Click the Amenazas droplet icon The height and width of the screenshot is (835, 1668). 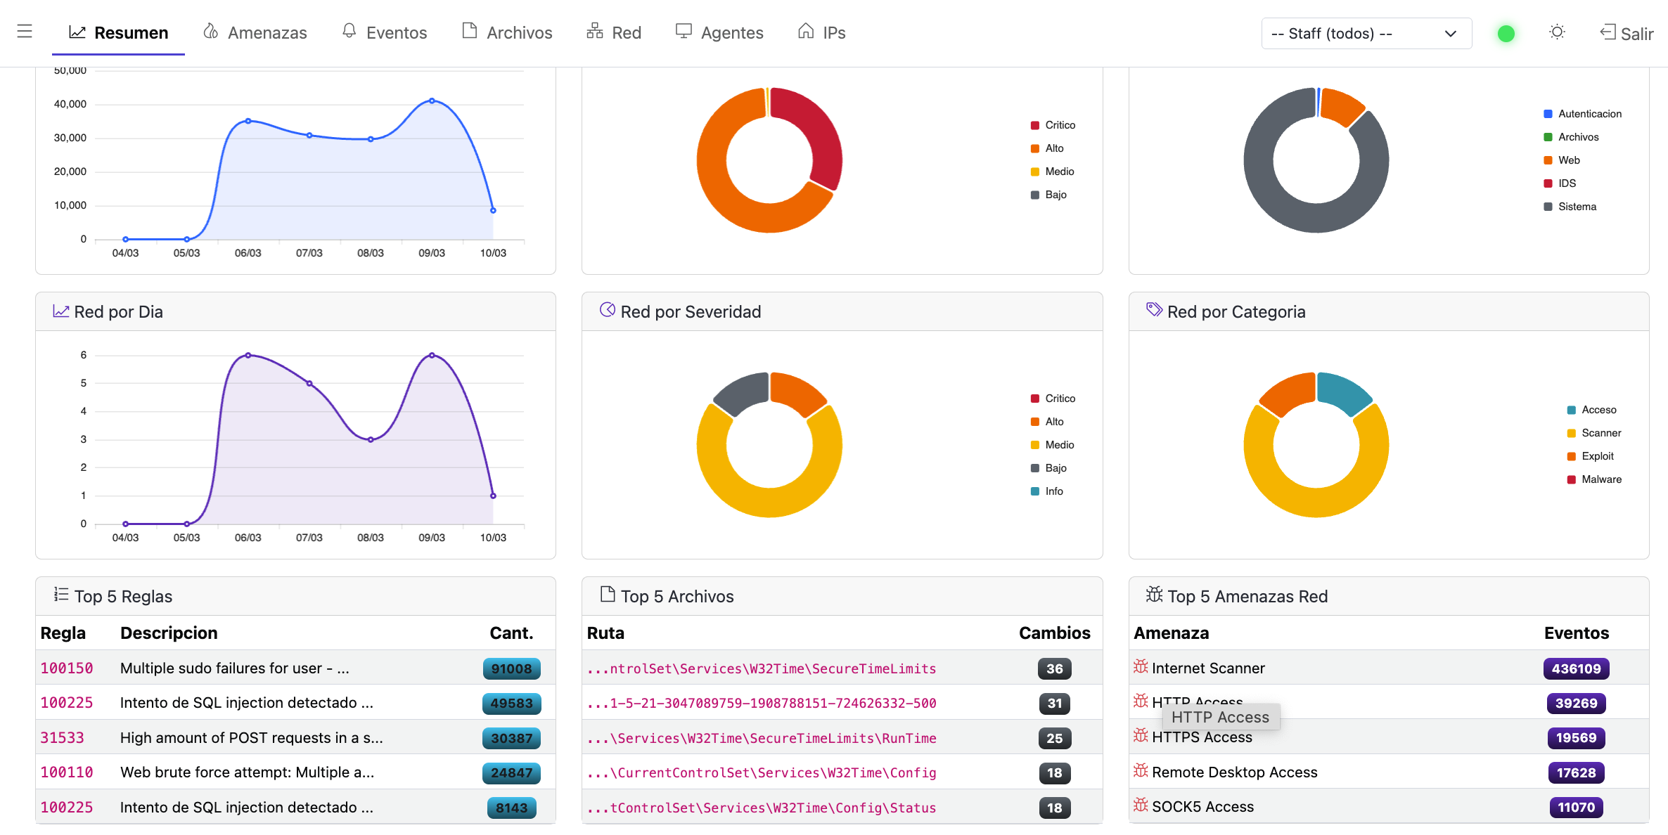(210, 32)
